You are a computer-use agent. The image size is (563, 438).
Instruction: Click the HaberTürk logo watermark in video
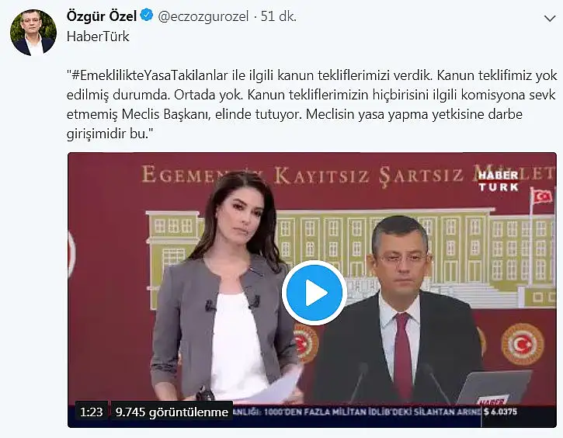(499, 181)
